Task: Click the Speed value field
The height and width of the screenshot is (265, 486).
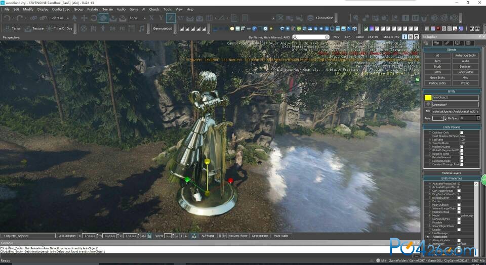Action: coord(168,236)
